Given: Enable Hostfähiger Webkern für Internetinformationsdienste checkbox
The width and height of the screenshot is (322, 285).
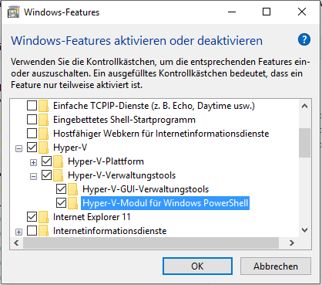Looking at the screenshot, I should (32, 134).
